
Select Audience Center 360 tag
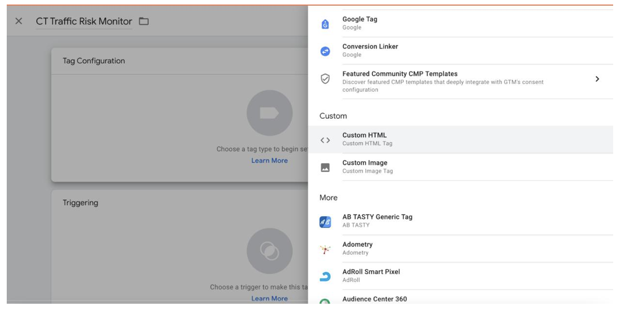[460, 298]
